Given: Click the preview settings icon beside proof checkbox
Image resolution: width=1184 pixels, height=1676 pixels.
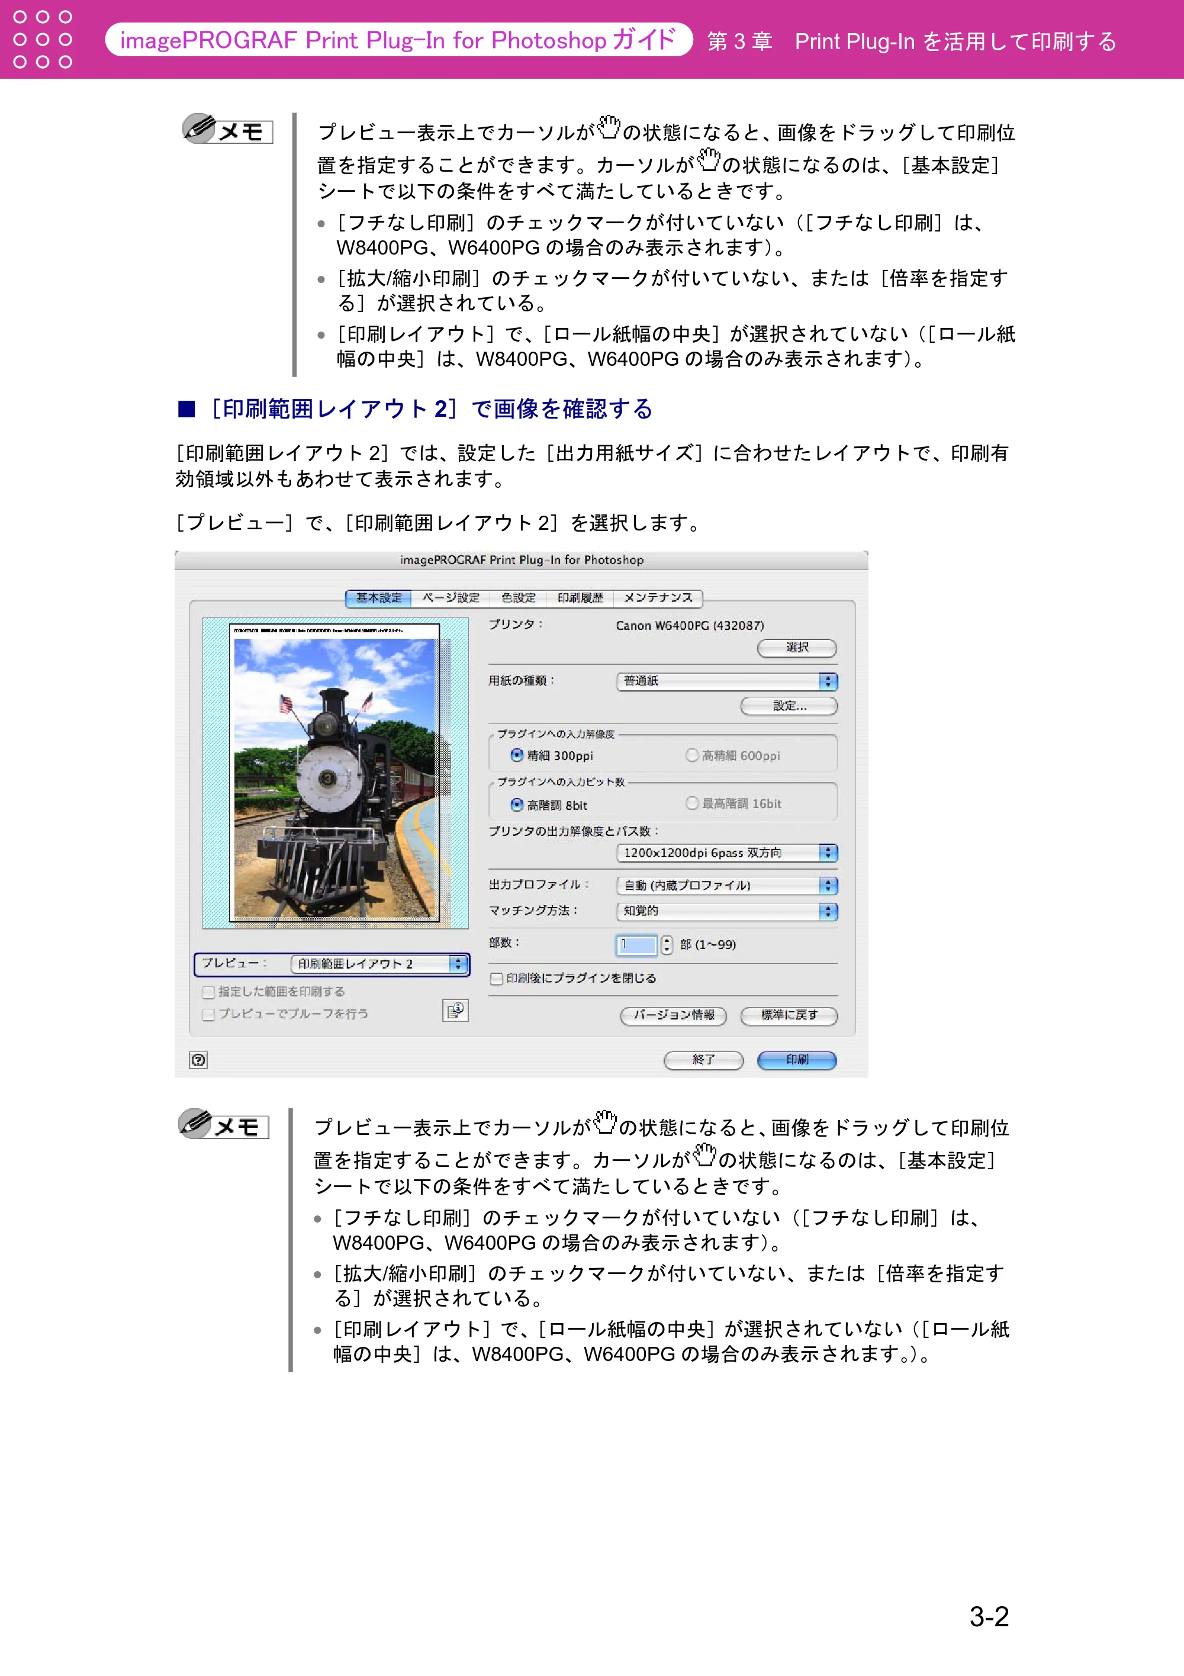Looking at the screenshot, I should [x=455, y=1010].
